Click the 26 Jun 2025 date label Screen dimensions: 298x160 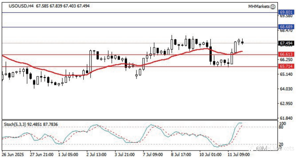coord(13,155)
